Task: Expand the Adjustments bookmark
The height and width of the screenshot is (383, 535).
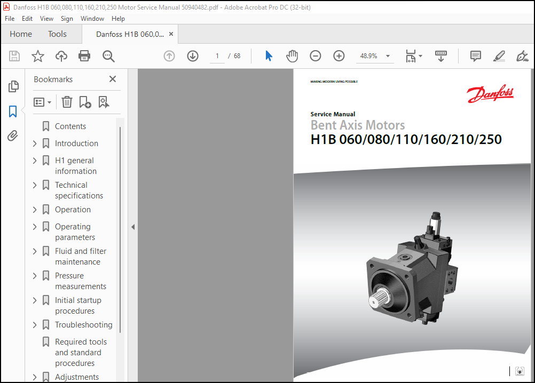Action: tap(35, 377)
